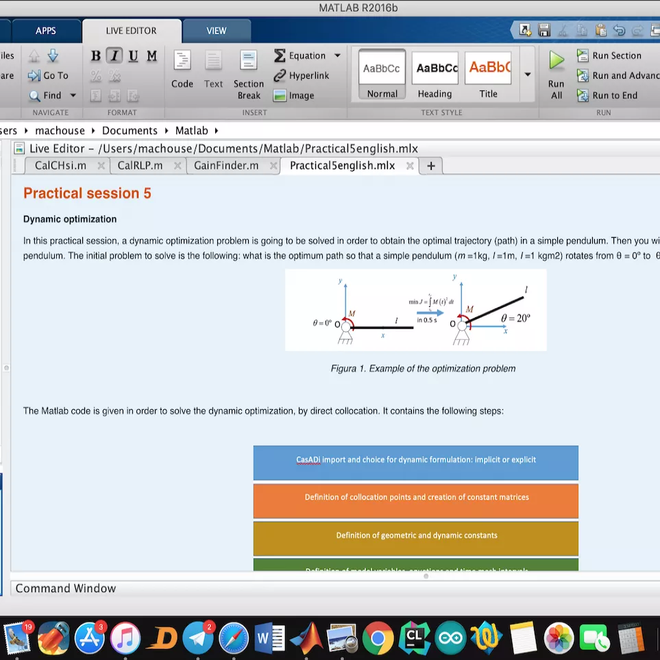Close the GainFinder.m tab

(273, 166)
